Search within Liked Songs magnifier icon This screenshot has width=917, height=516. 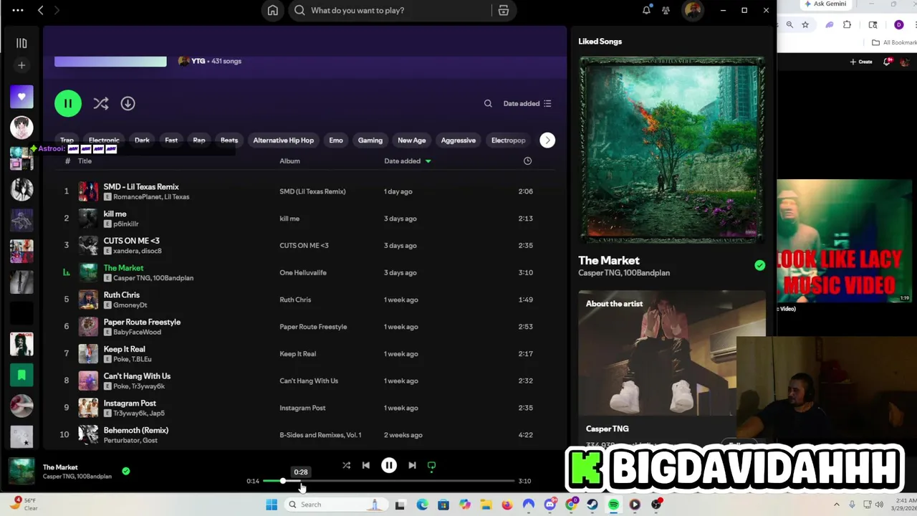[488, 103]
